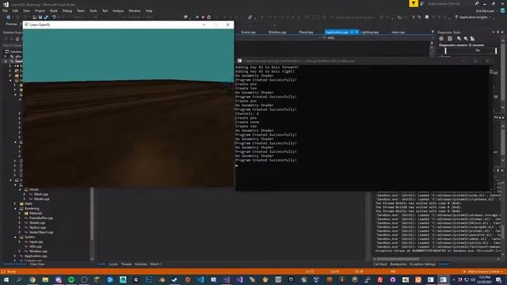Select Mesh.cpp in Solution Explorer

tap(40, 194)
